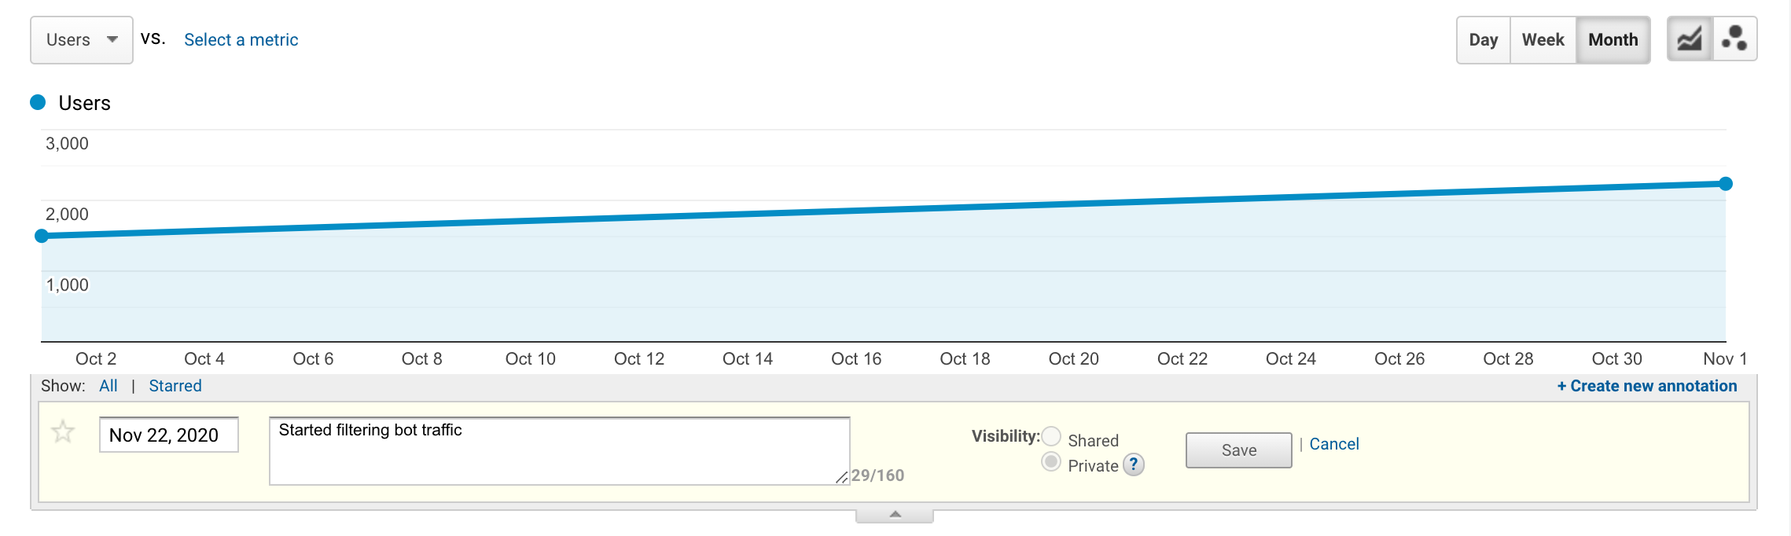This screenshot has width=1791, height=536.
Task: Choose Private visibility for the annotation
Action: coord(1051,462)
